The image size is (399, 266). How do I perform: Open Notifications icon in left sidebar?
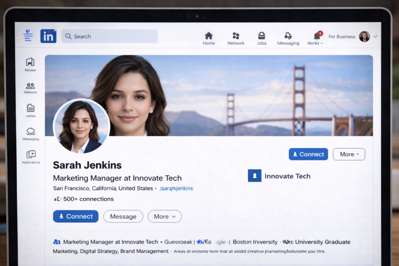tap(30, 154)
